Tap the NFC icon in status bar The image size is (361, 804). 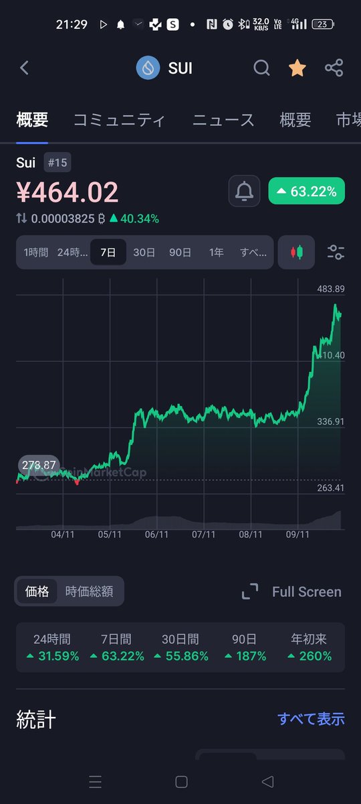211,25
